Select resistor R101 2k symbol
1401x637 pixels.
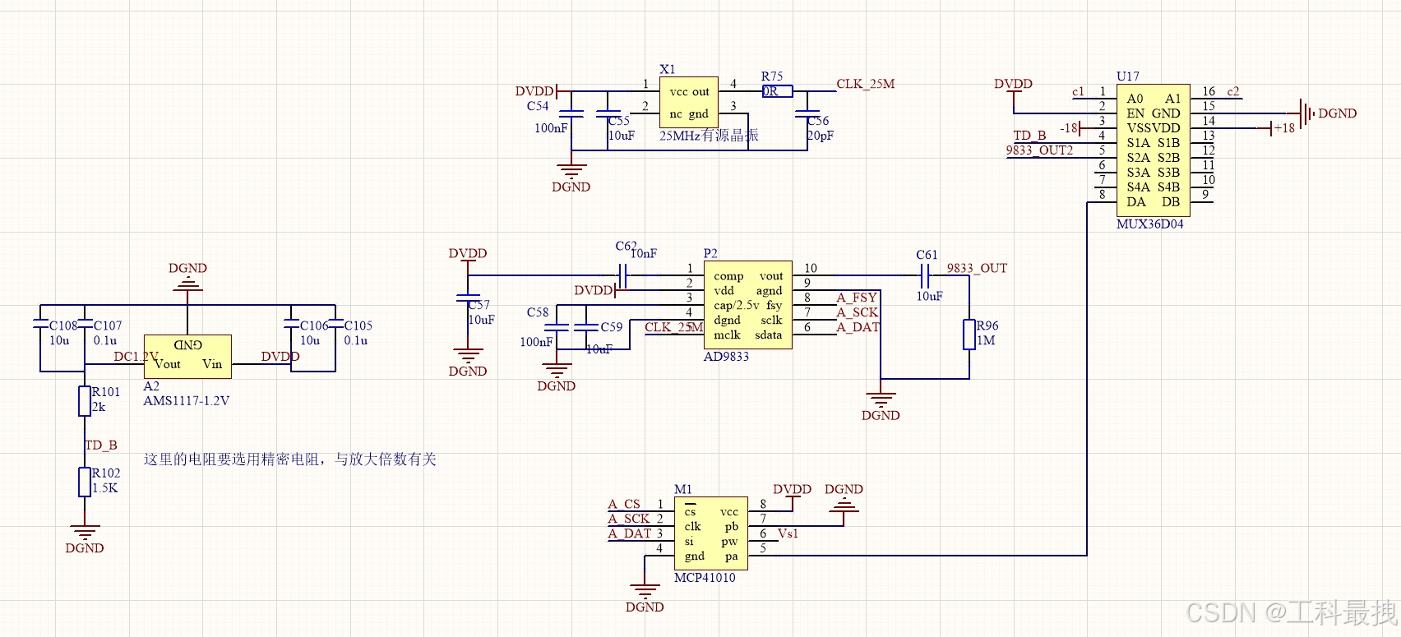[x=84, y=401]
